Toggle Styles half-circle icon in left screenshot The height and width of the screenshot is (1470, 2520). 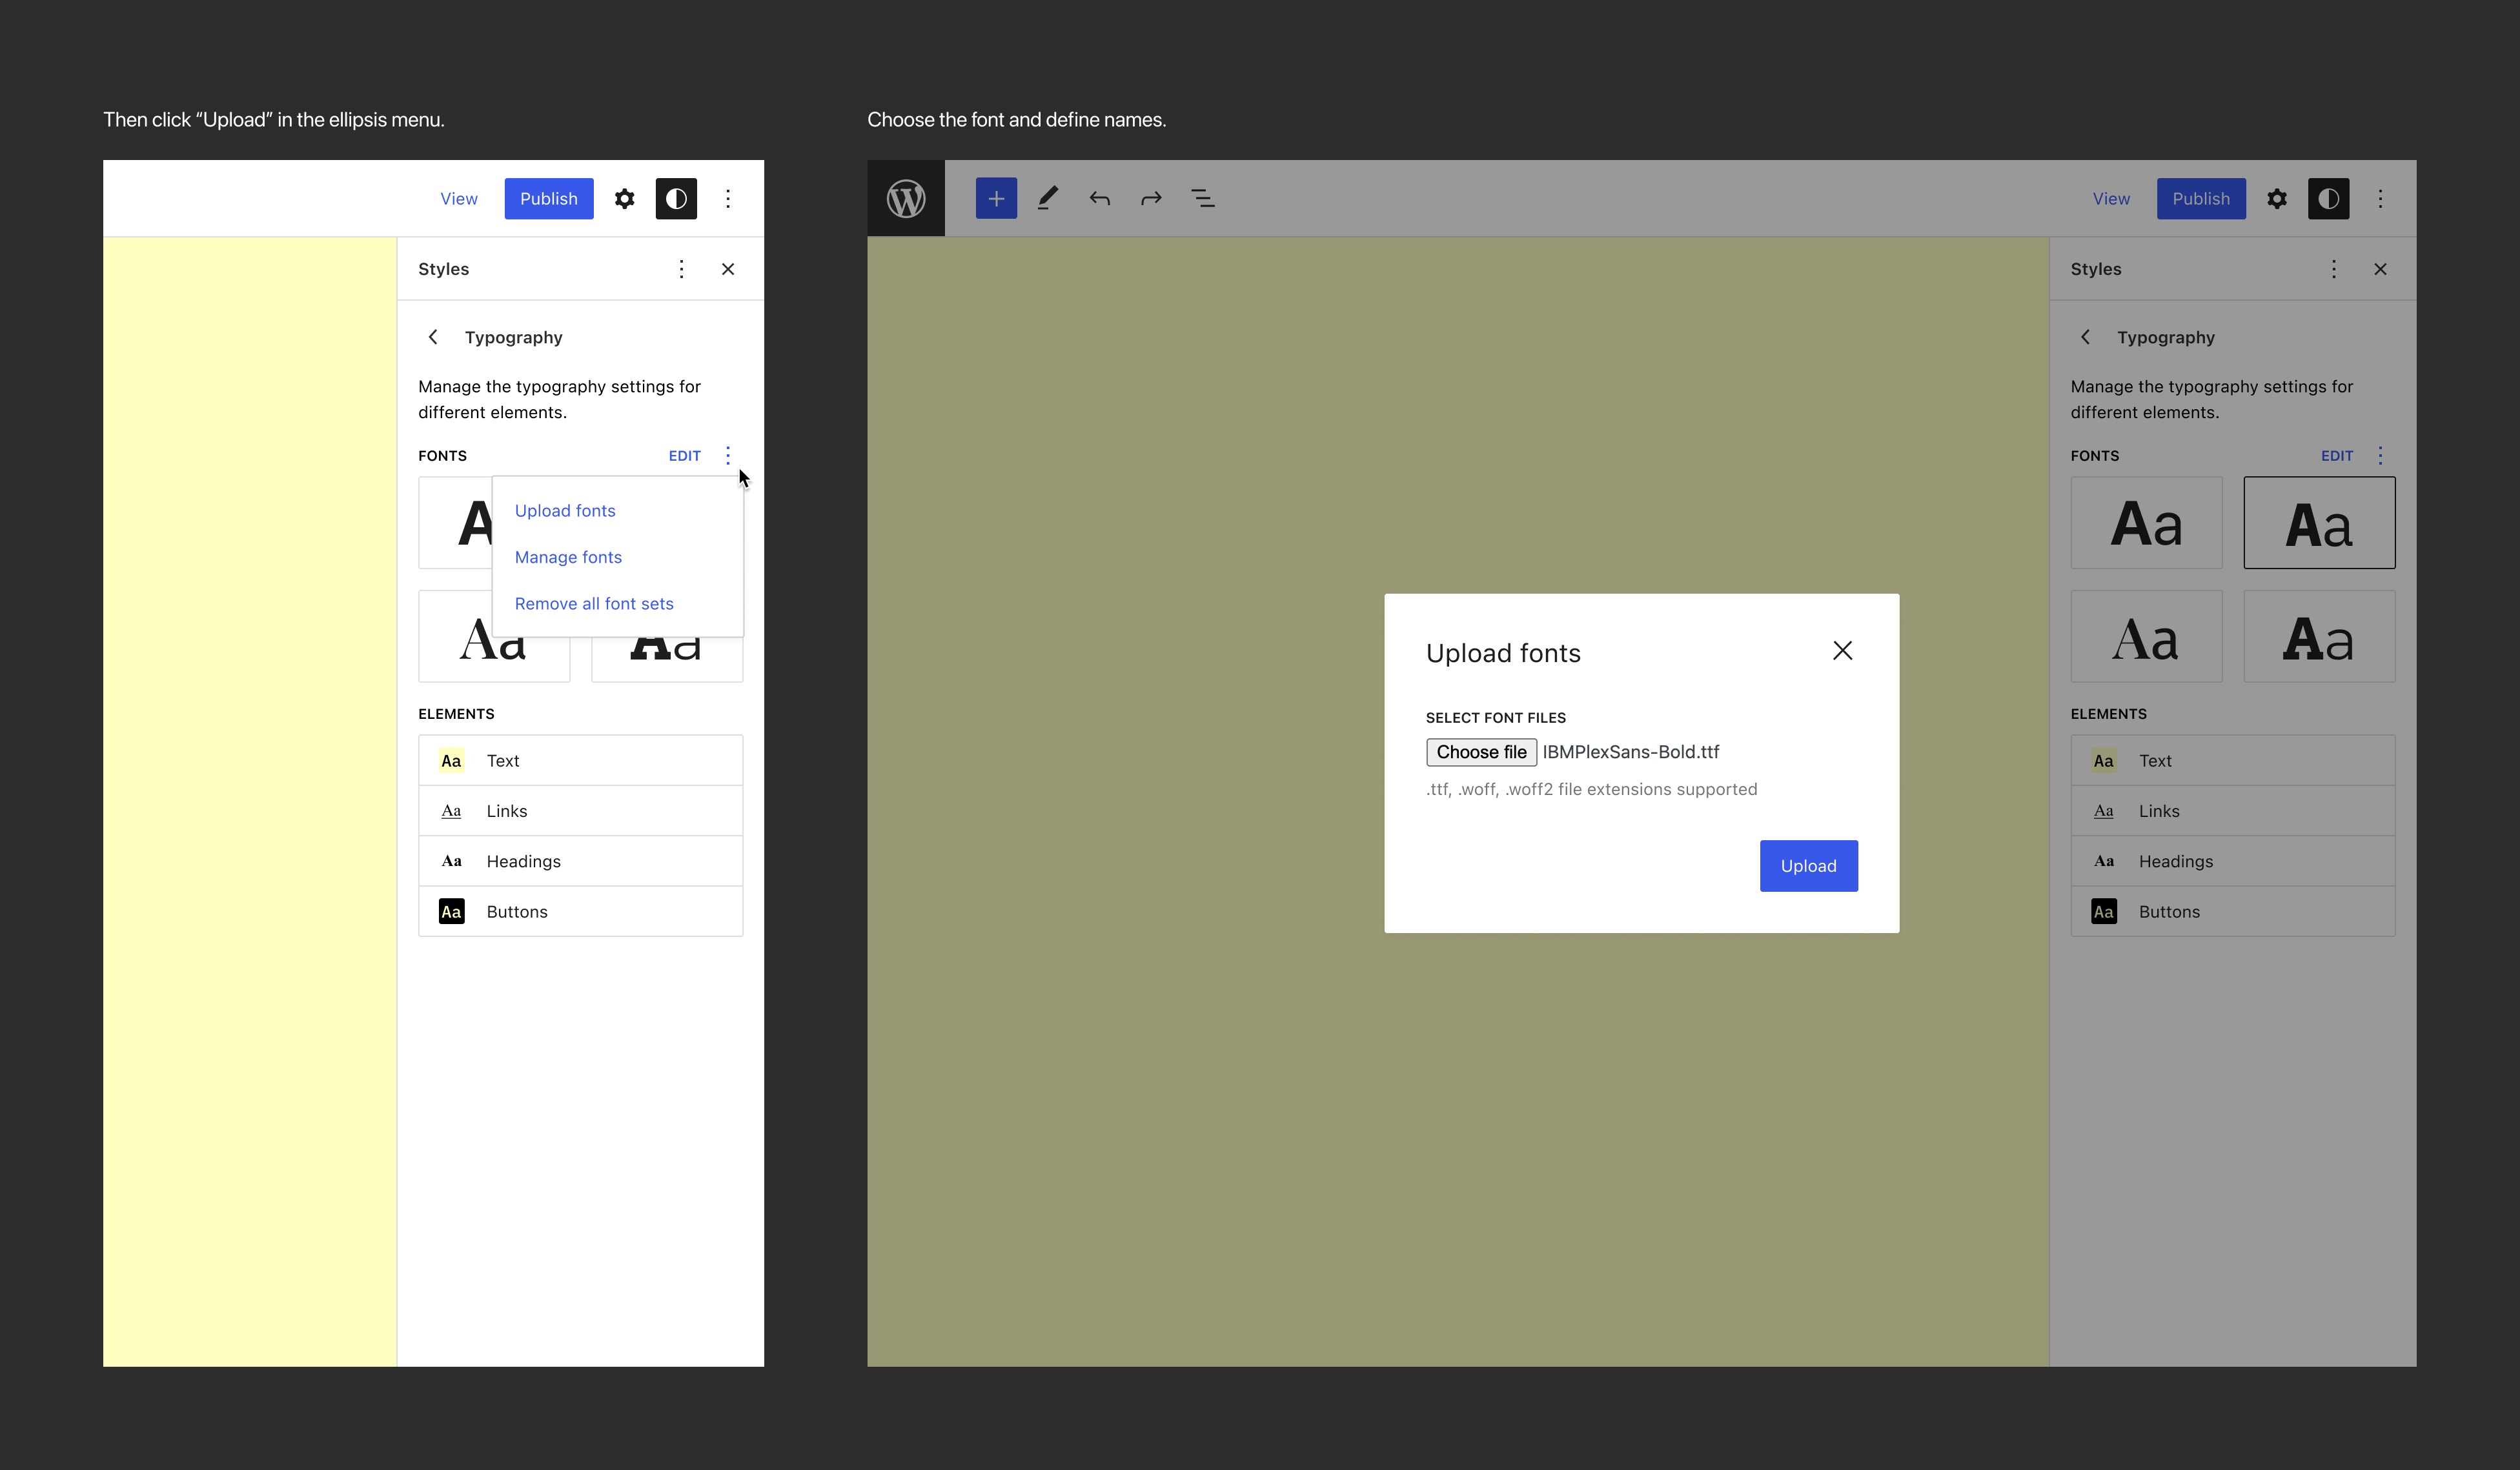click(676, 198)
